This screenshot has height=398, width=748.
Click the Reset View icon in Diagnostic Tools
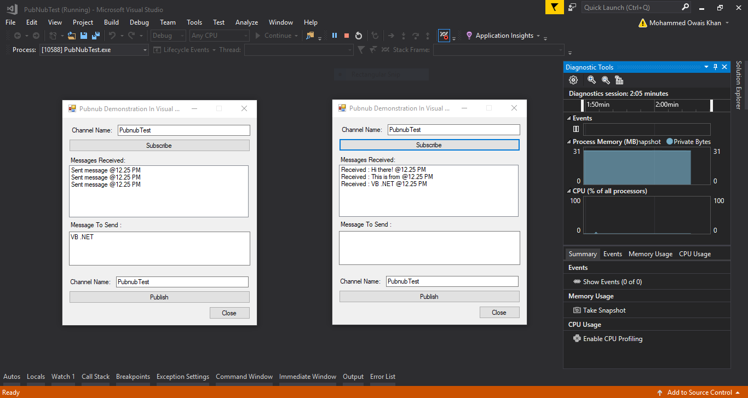[619, 80]
